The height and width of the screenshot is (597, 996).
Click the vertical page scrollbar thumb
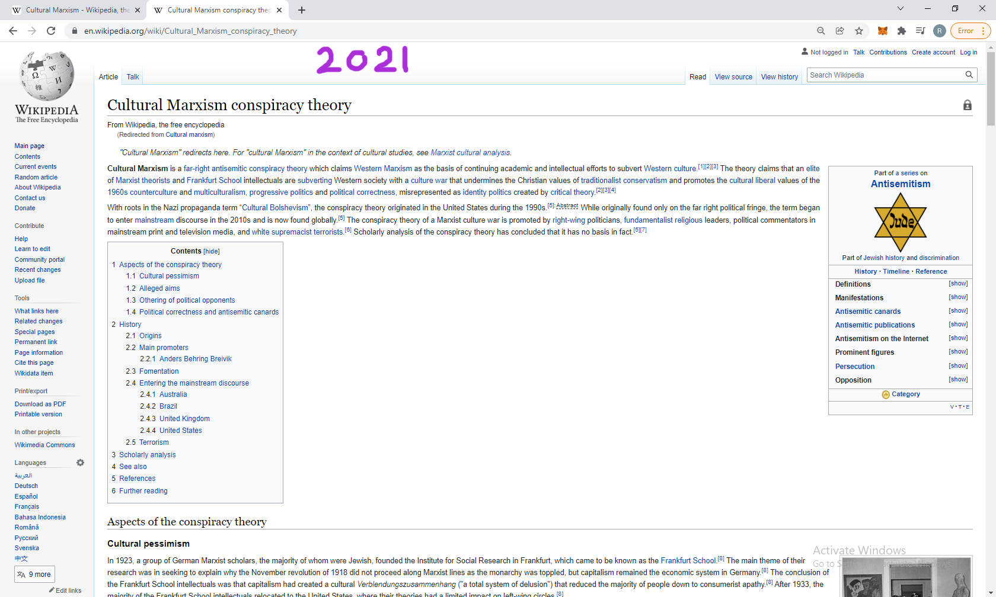click(x=991, y=89)
